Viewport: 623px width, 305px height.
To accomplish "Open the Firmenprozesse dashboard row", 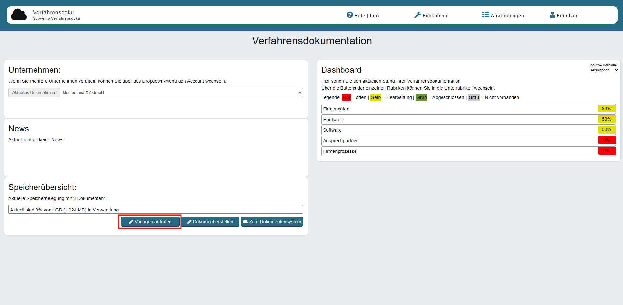I will point(468,151).
